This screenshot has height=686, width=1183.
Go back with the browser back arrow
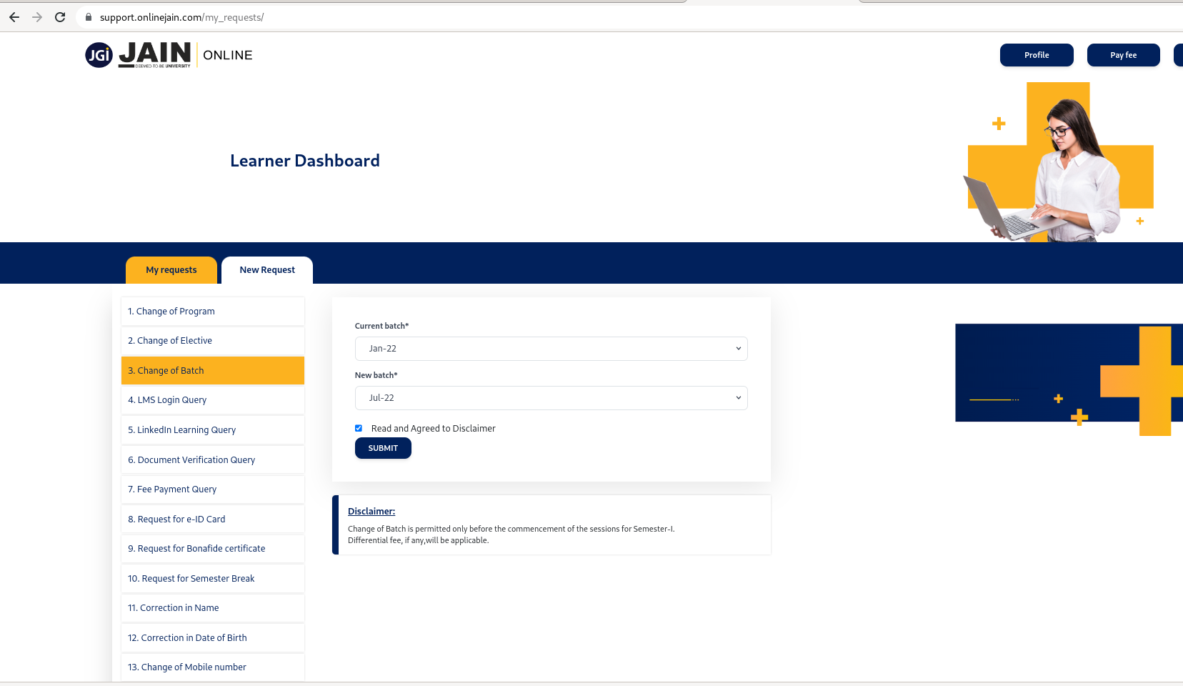pos(14,17)
